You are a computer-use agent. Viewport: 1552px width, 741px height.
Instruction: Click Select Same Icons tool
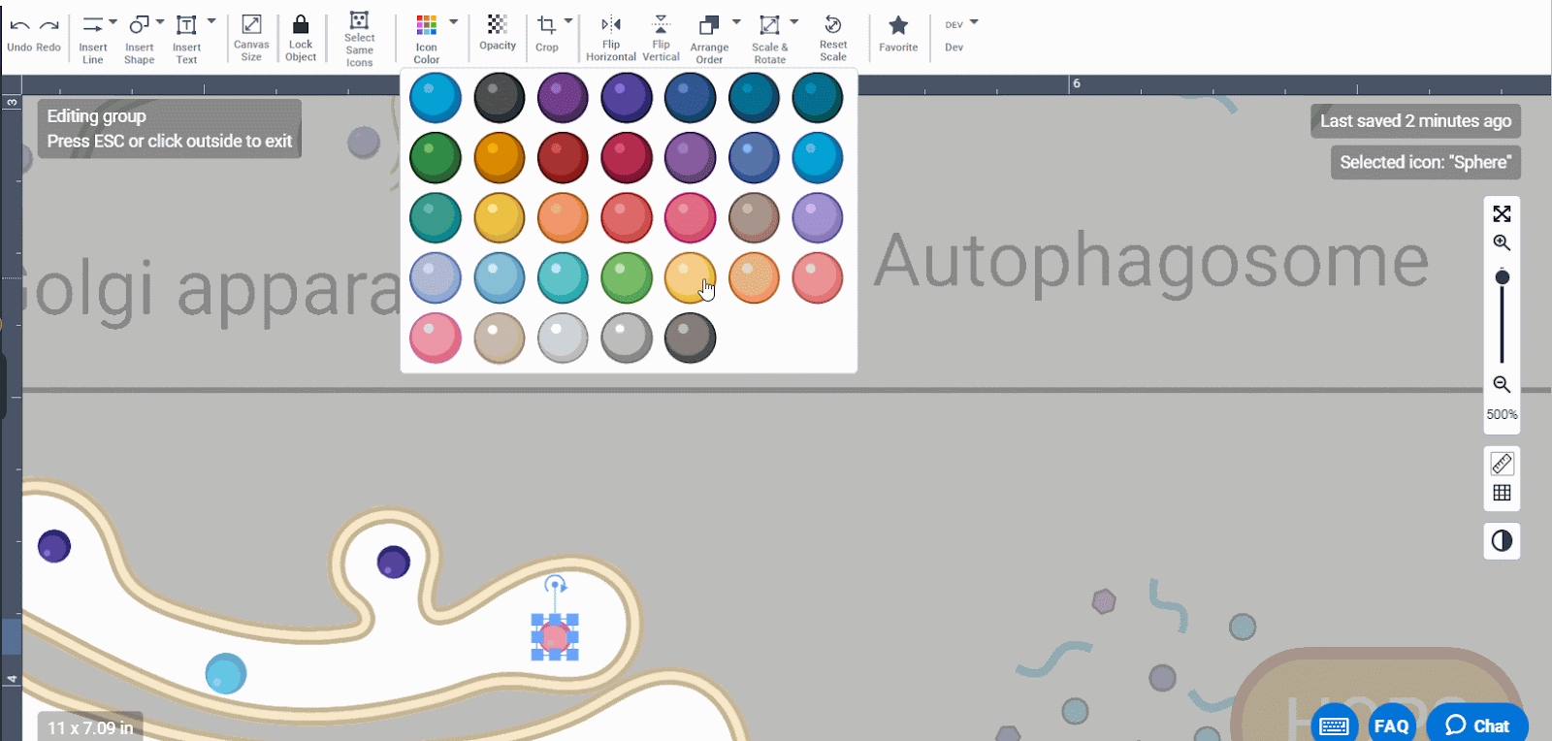click(359, 21)
